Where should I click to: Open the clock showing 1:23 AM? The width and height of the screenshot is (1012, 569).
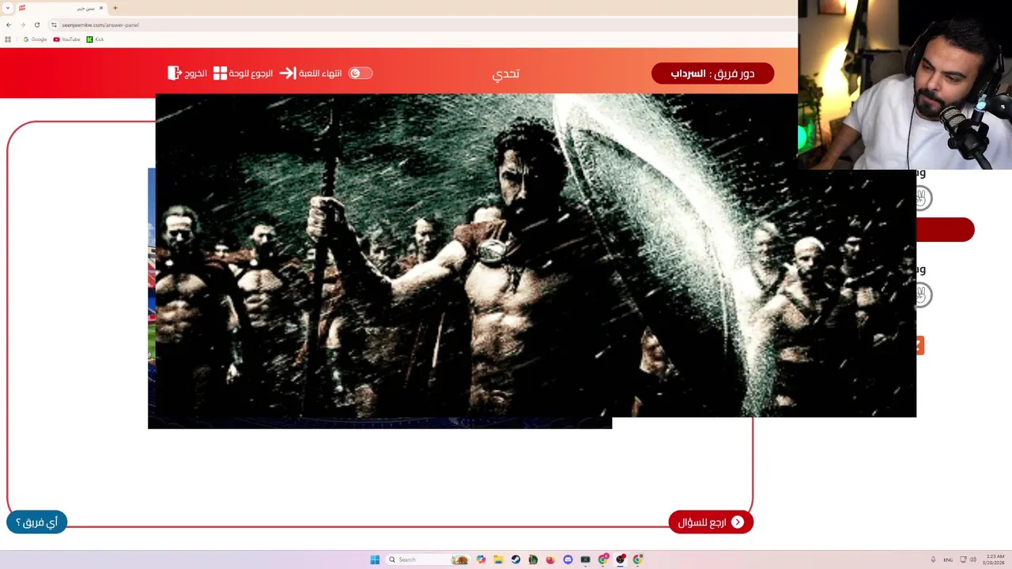click(x=995, y=560)
